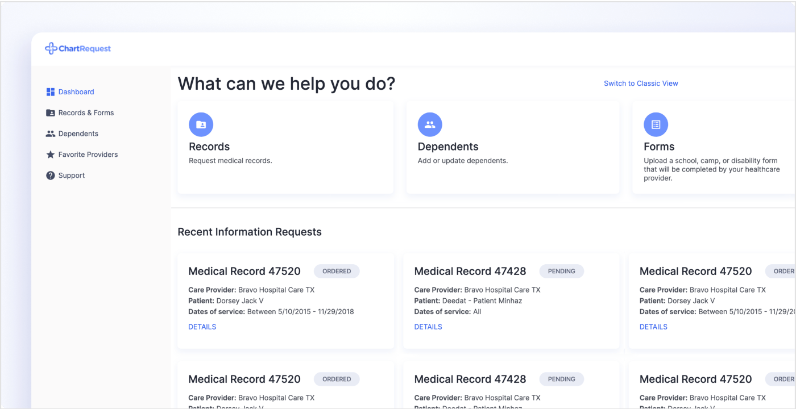
Task: Open the Support sidebar item
Action: [x=72, y=176]
